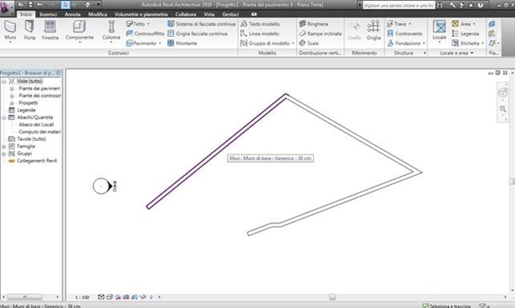
Task: Select Legende in project browser
Action: click(x=27, y=110)
